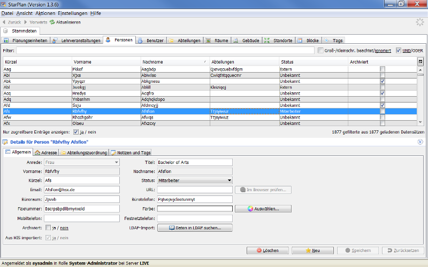Check Archiviert checkbox in Abl row
Screen dimensions: 428x267
[x=383, y=87]
